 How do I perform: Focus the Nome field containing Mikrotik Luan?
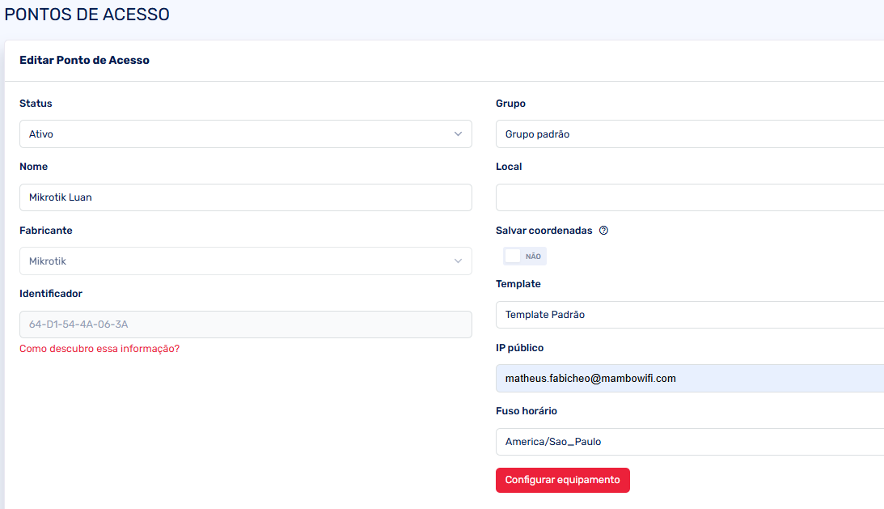[245, 197]
